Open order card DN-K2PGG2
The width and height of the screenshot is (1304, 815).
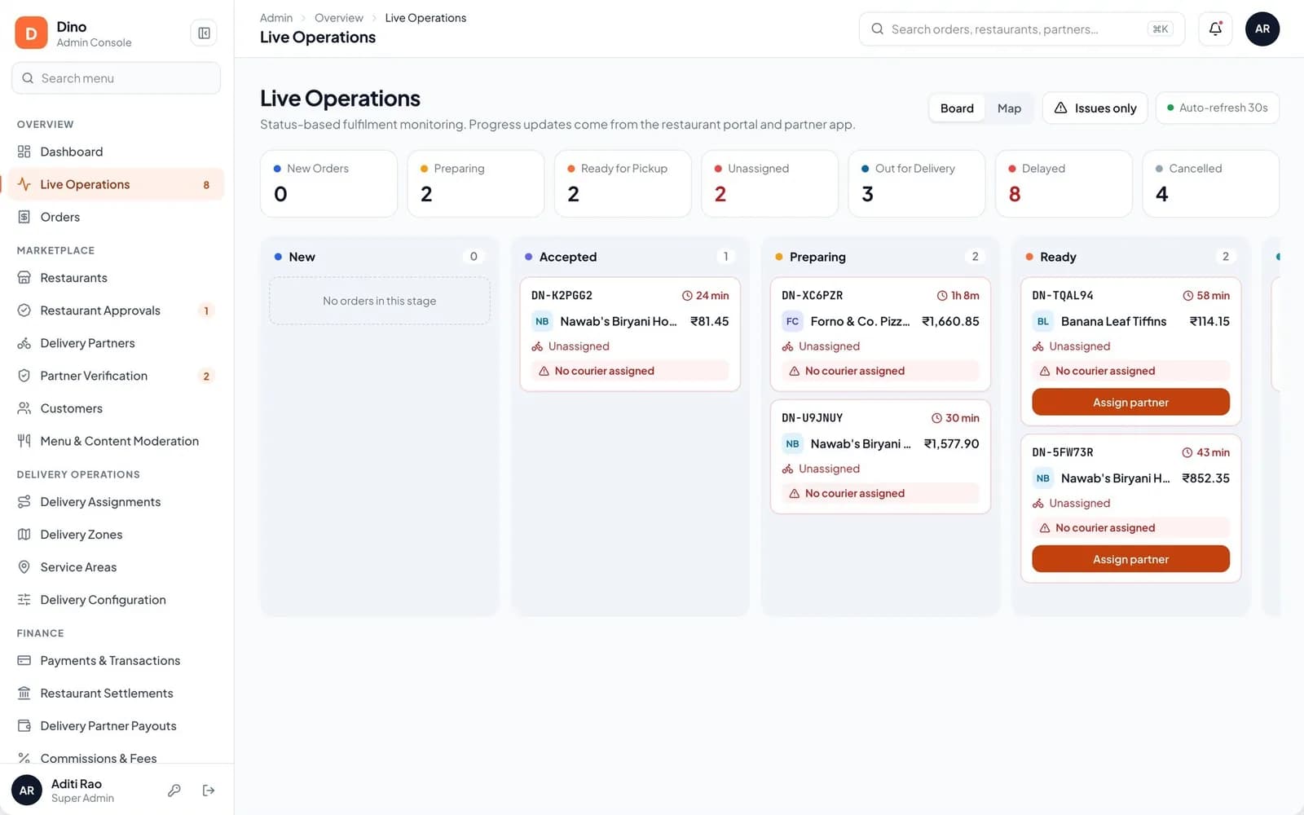click(x=630, y=334)
